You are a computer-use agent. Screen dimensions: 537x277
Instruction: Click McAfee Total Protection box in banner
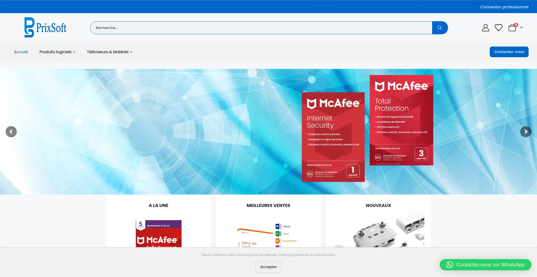(401, 120)
